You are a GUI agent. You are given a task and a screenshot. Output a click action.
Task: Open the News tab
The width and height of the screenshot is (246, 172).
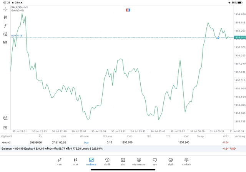[x=123, y=161]
